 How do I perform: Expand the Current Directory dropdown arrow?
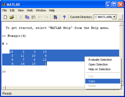tap(114, 17)
